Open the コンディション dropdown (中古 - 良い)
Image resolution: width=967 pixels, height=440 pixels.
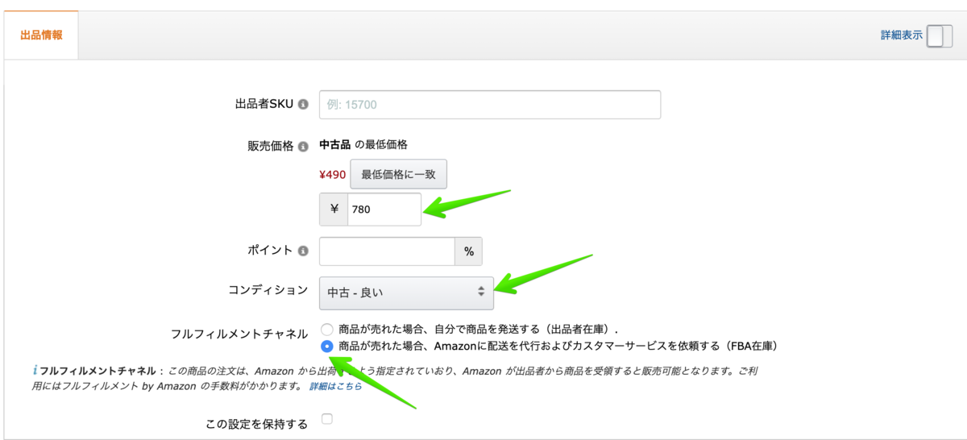coord(406,293)
